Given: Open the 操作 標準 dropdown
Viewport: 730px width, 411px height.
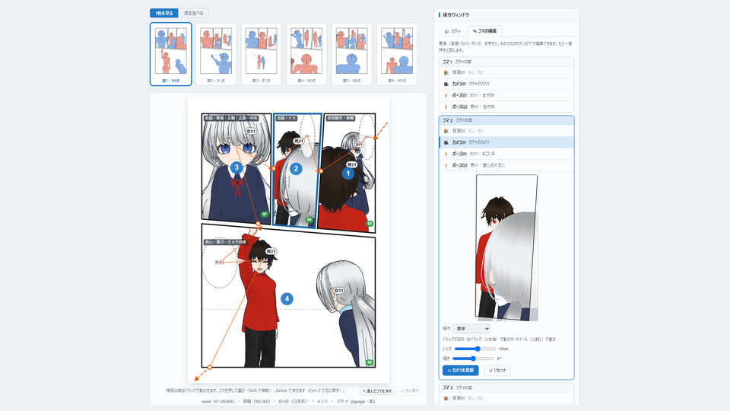Looking at the screenshot, I should coord(471,329).
